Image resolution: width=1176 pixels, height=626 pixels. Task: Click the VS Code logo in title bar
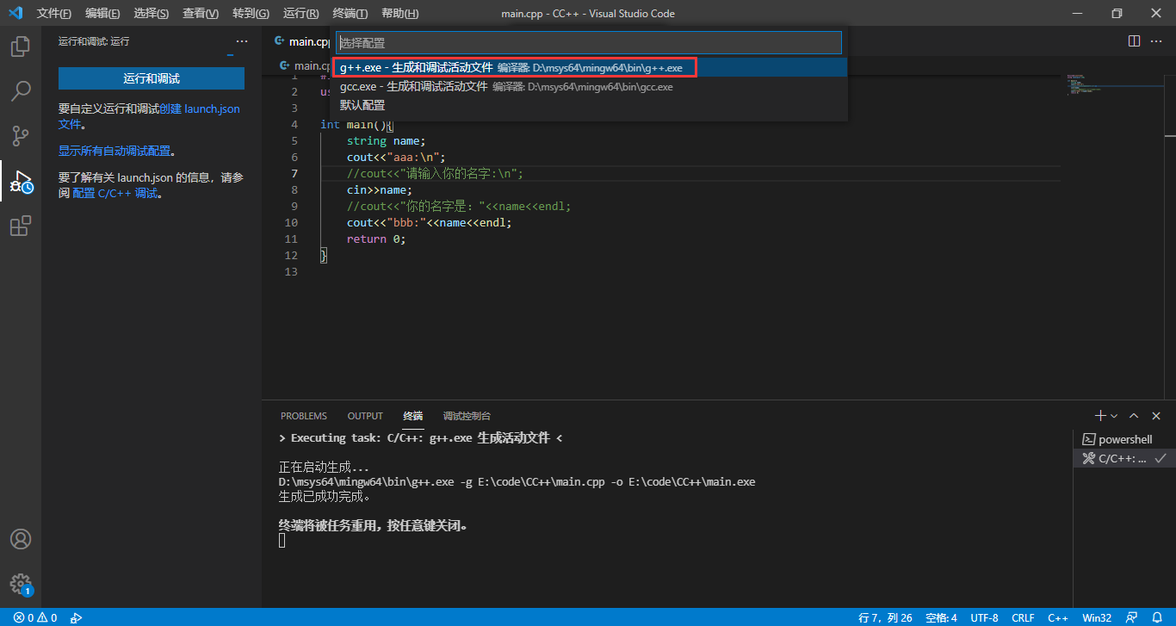click(15, 14)
